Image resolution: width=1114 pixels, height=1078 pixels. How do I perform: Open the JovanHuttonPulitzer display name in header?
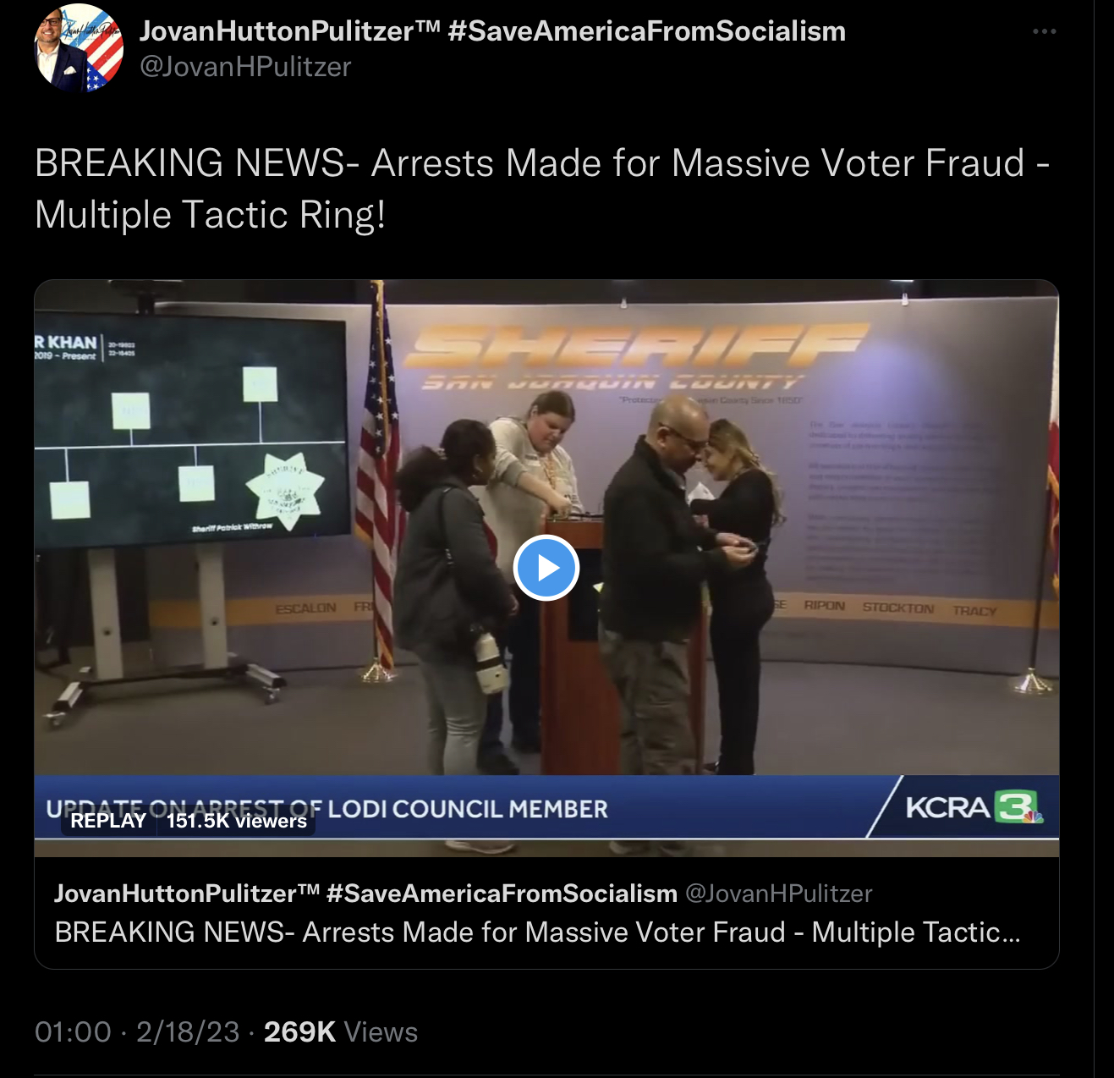point(289,31)
